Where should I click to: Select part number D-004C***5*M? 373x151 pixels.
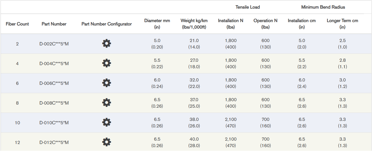coord(54,63)
